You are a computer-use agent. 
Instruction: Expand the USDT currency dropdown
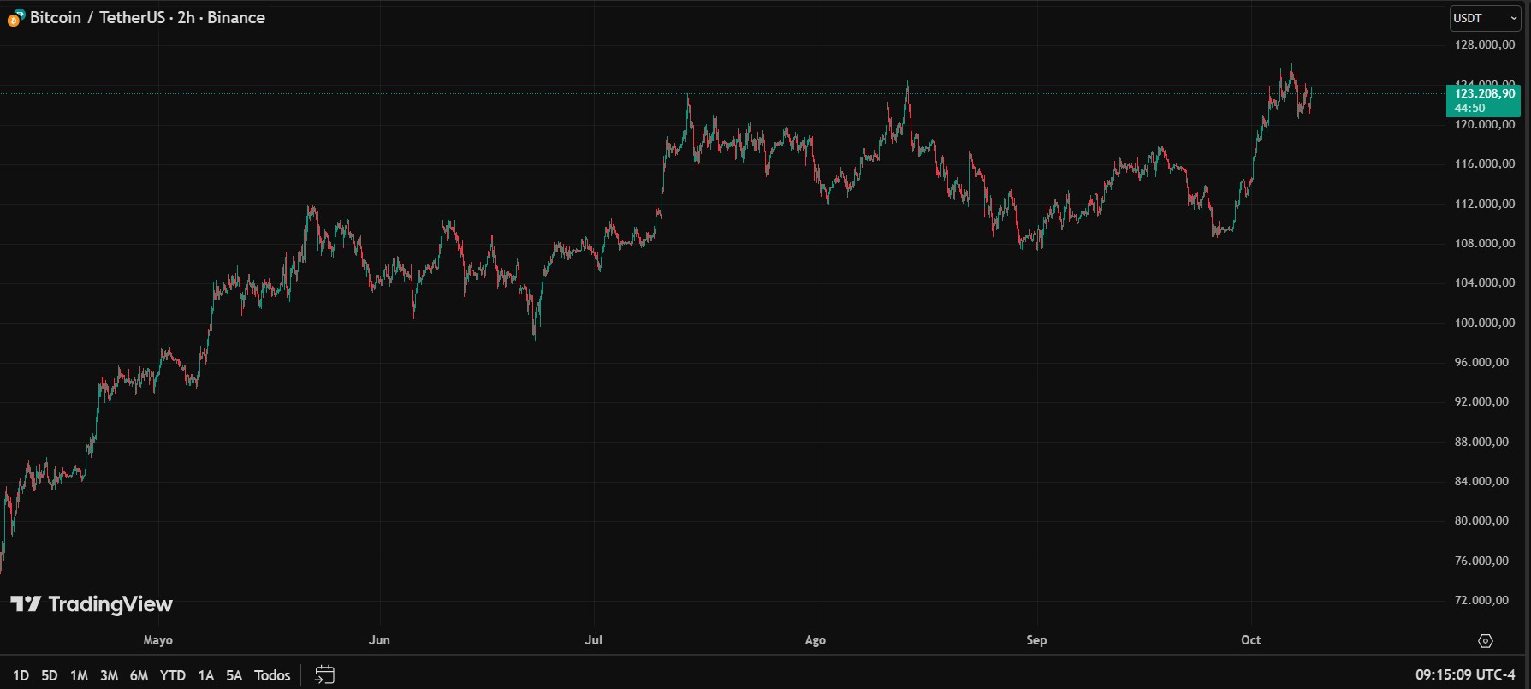tap(1484, 18)
